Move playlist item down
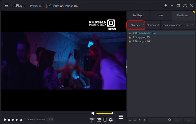Image resolution: width=196 pixels, height=124 pixels. (x=139, y=120)
